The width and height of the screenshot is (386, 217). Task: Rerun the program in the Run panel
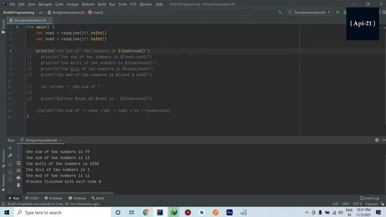(10, 148)
